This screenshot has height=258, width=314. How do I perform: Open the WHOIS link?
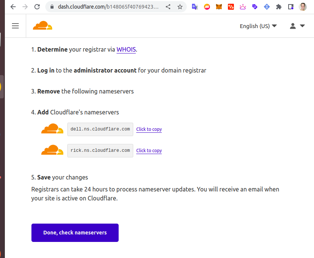(126, 49)
